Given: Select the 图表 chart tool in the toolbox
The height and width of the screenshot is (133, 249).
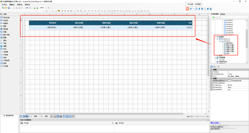Looking at the screenshot, I should coord(5,26).
